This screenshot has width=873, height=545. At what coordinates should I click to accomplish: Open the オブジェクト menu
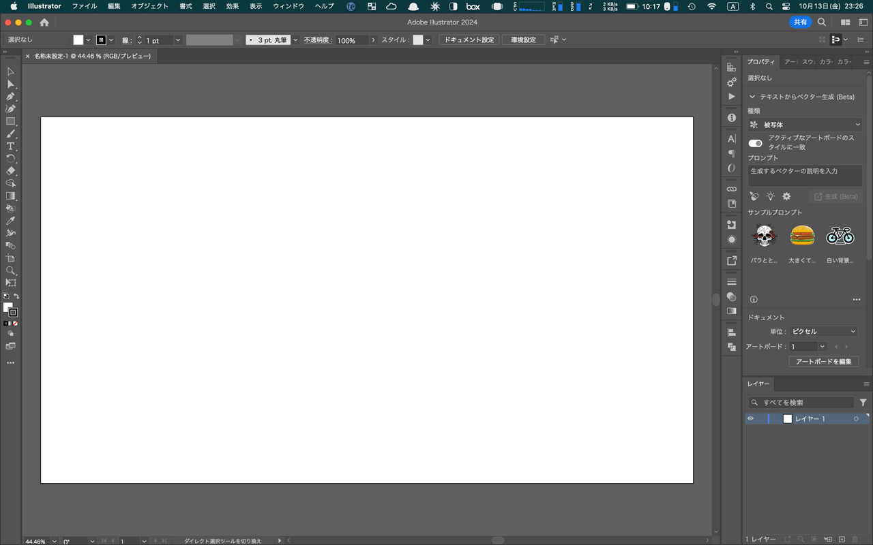pyautogui.click(x=149, y=6)
